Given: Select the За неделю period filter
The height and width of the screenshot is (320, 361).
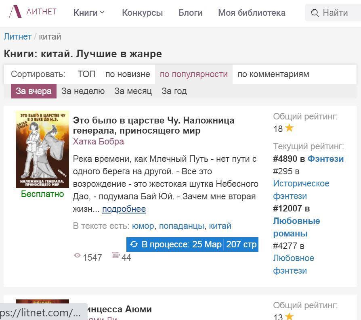Looking at the screenshot, I should (83, 91).
